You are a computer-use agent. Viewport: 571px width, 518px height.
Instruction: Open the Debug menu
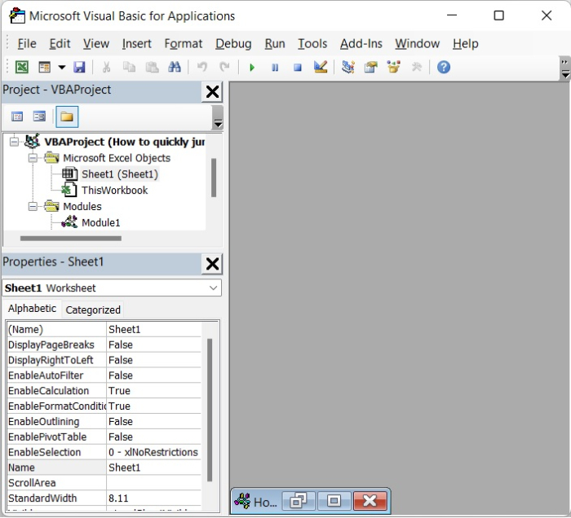(233, 44)
